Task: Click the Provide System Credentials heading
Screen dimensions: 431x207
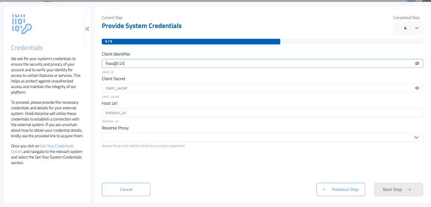Action: tap(141, 26)
